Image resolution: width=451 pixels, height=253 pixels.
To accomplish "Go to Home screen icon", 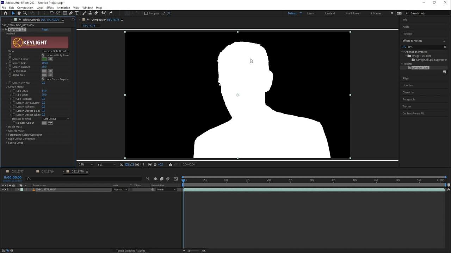I will coord(6,13).
